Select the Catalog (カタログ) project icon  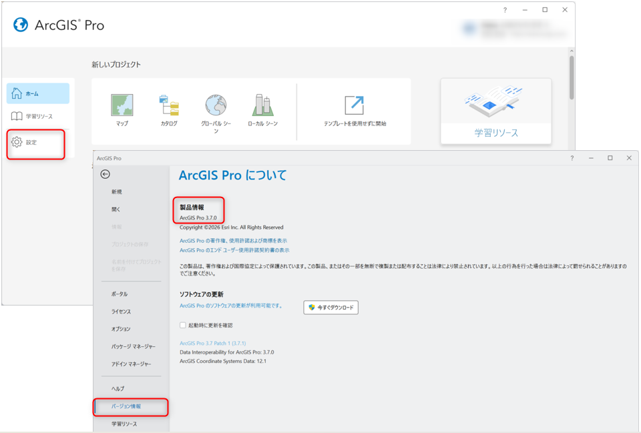coord(169,105)
